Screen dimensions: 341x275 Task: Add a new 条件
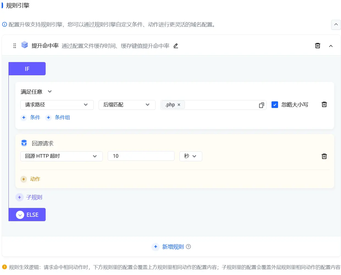pyautogui.click(x=31, y=118)
